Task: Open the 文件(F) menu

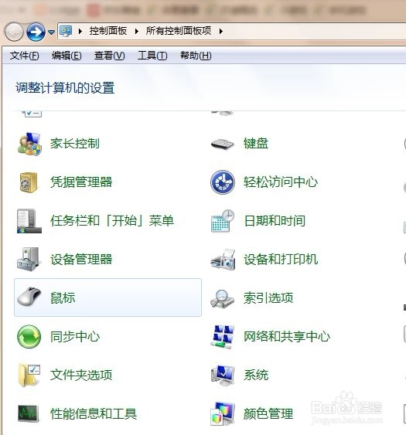Action: click(25, 56)
